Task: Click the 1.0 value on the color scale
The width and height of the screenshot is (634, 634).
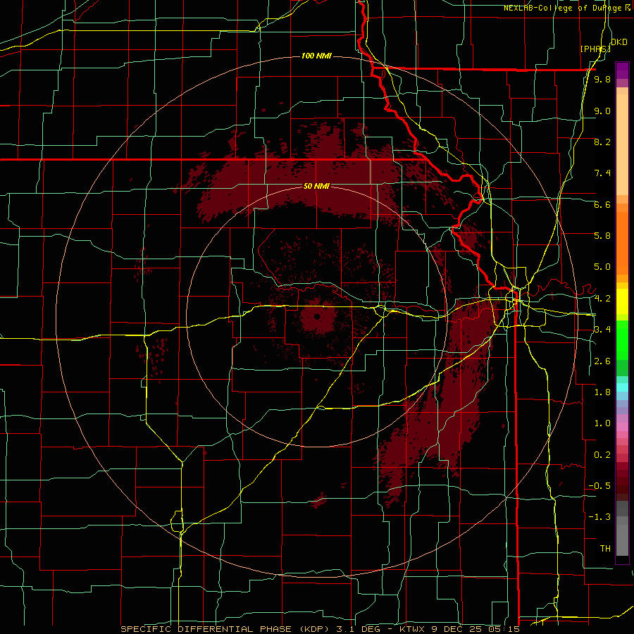Action: click(x=602, y=423)
